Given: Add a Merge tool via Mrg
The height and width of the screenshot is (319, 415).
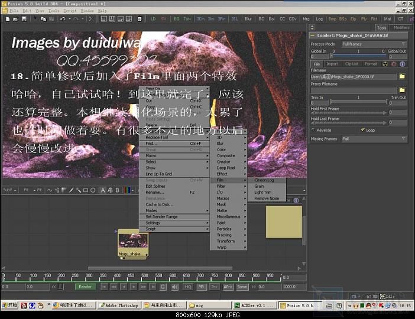Looking at the screenshot, I should tap(306, 19).
